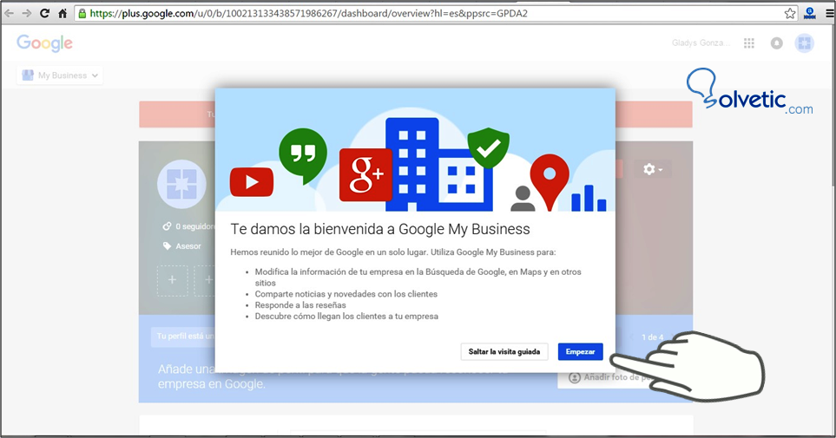Viewport: 836px width, 438px height.
Task: Click Saltar la visita guiada button
Action: 504,351
